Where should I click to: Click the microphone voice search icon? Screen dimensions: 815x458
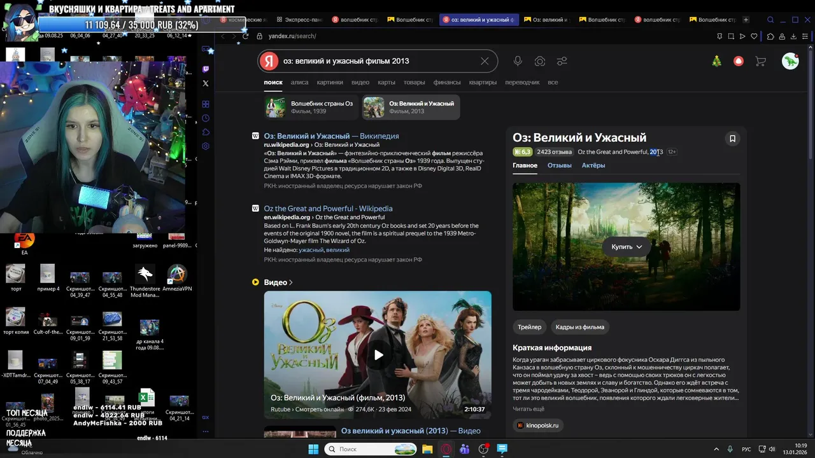pos(518,61)
